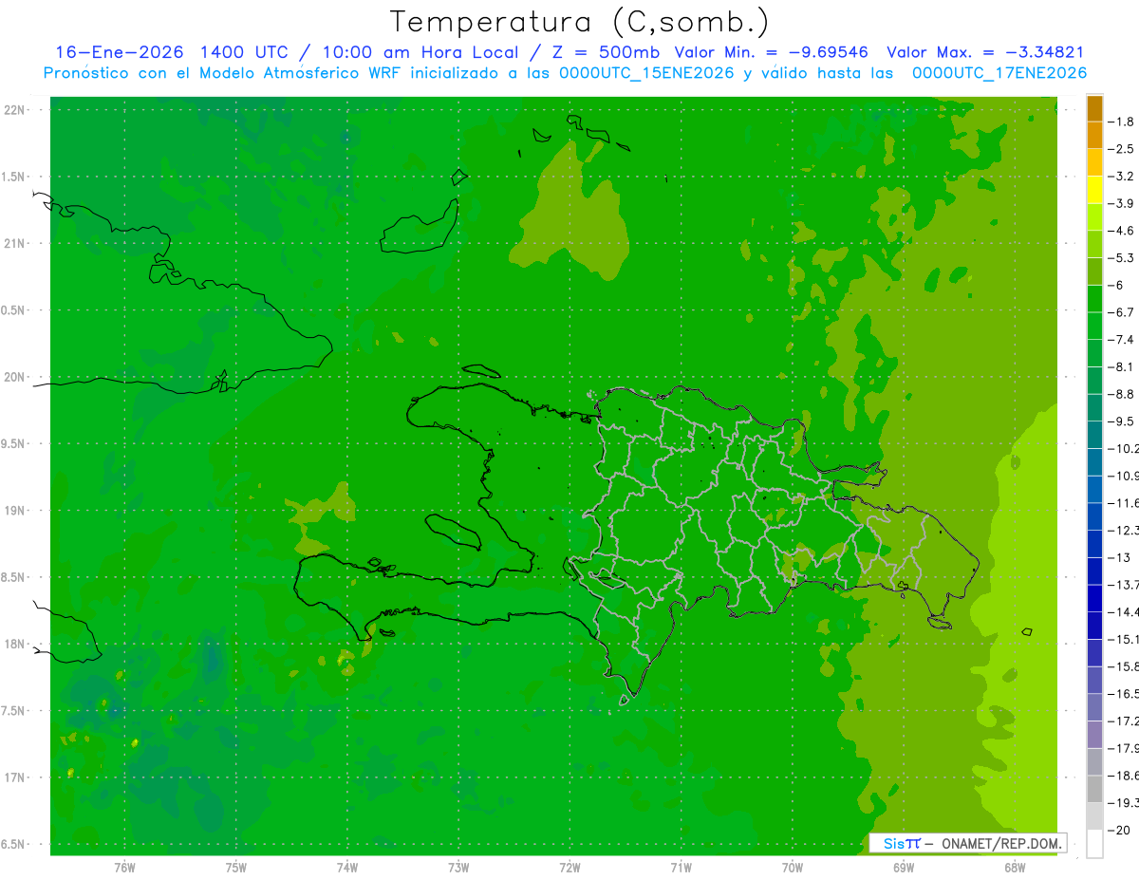
Task: Click the '73W' longitude axis label
Action: 458,867
